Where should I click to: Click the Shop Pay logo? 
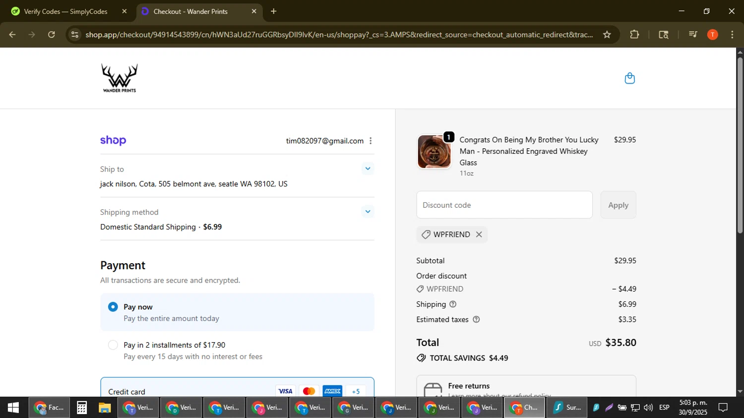[113, 141]
